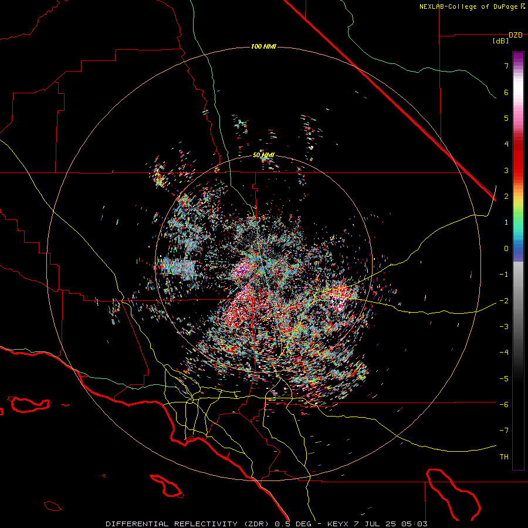The height and width of the screenshot is (528, 528).
Task: Click the magenta high-ZDR echo near radar center
Action: tap(242, 270)
